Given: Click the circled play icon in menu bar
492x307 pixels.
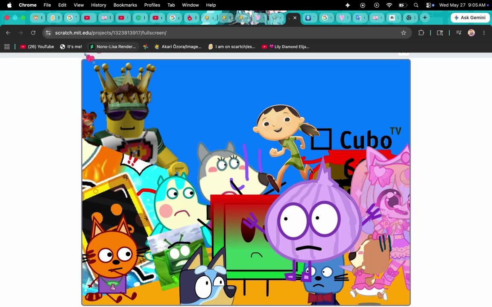Looking at the screenshot, I should click(377, 5).
